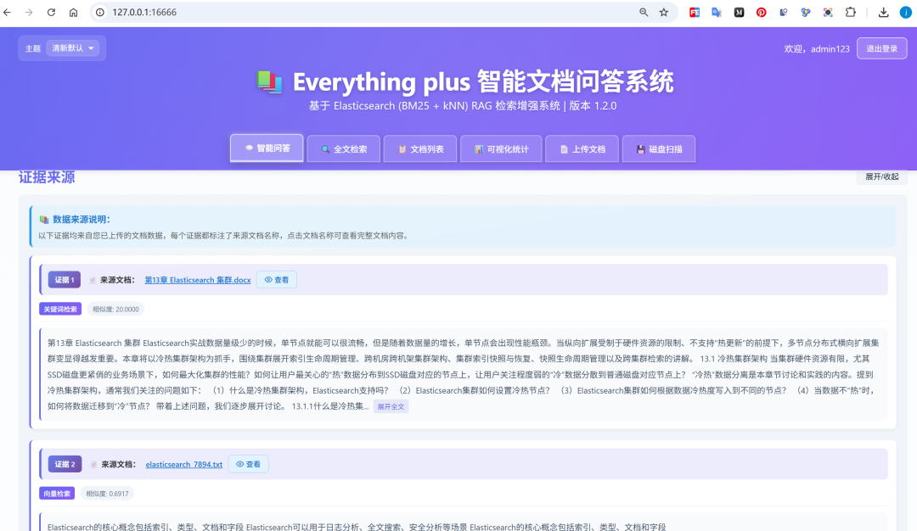The width and height of the screenshot is (917, 531).
Task: Click the magnifier icon on 全文检索
Action: 323,148
